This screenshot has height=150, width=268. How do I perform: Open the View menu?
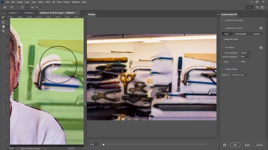pyautogui.click(x=59, y=2)
